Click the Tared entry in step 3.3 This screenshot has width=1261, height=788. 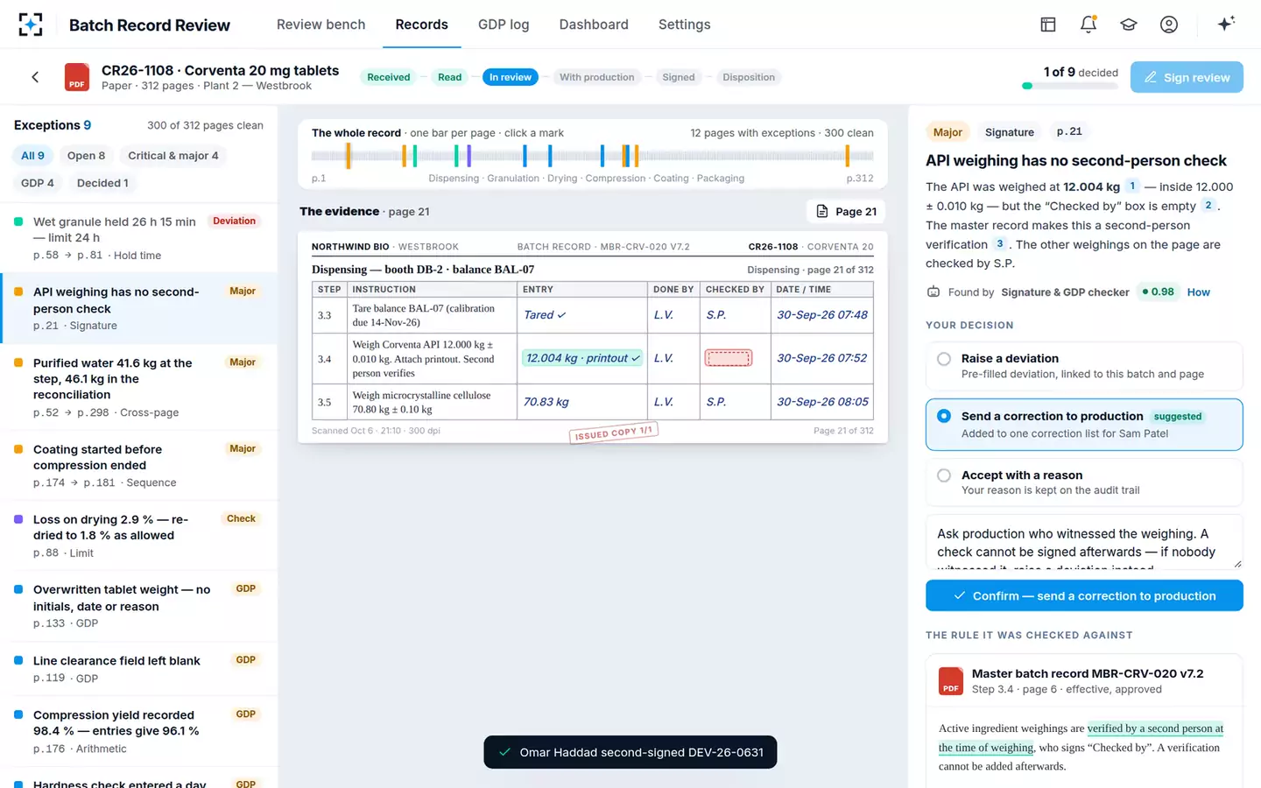pos(545,315)
